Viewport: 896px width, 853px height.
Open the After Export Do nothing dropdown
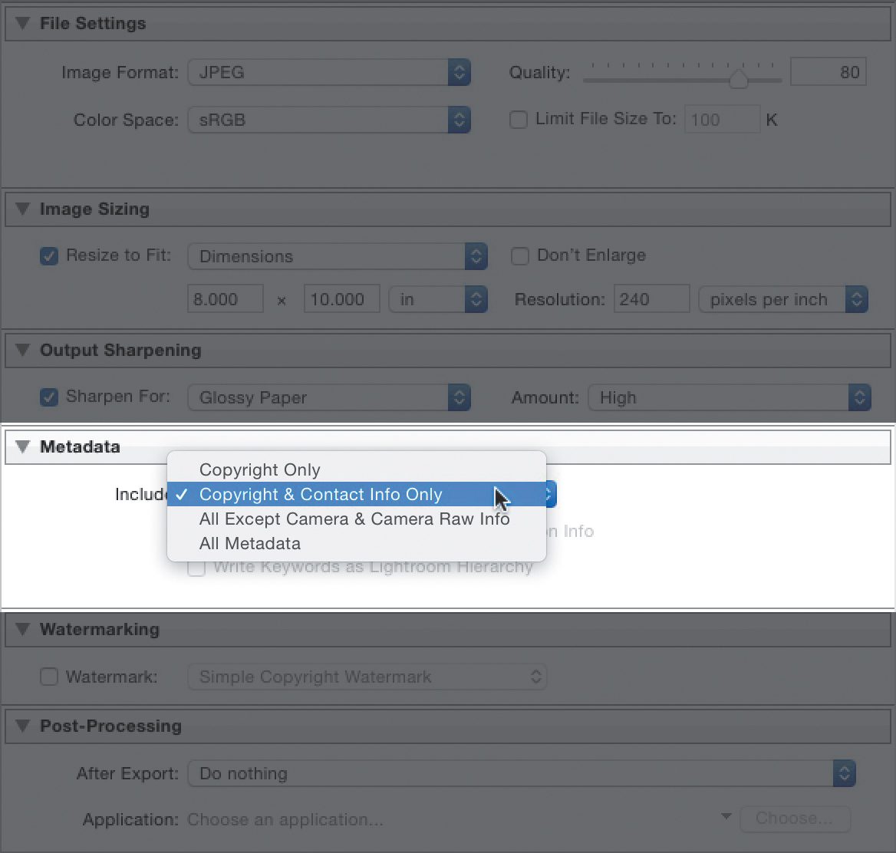pyautogui.click(x=521, y=773)
